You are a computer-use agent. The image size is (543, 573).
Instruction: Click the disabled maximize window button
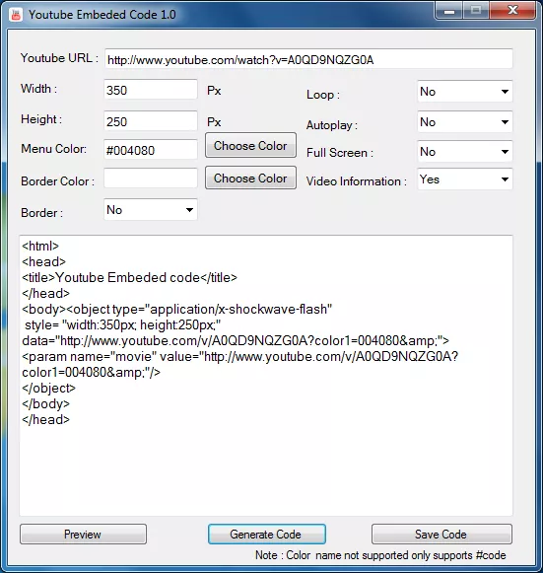476,11
